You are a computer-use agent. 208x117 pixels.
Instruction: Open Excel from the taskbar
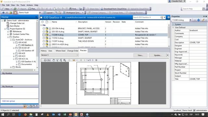[x=65, y=114]
